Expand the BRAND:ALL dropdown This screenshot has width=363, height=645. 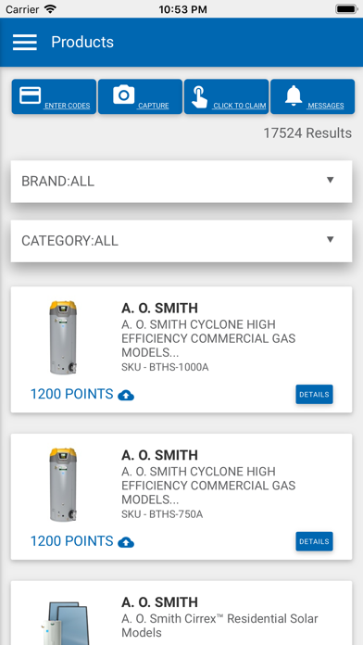[x=181, y=182]
